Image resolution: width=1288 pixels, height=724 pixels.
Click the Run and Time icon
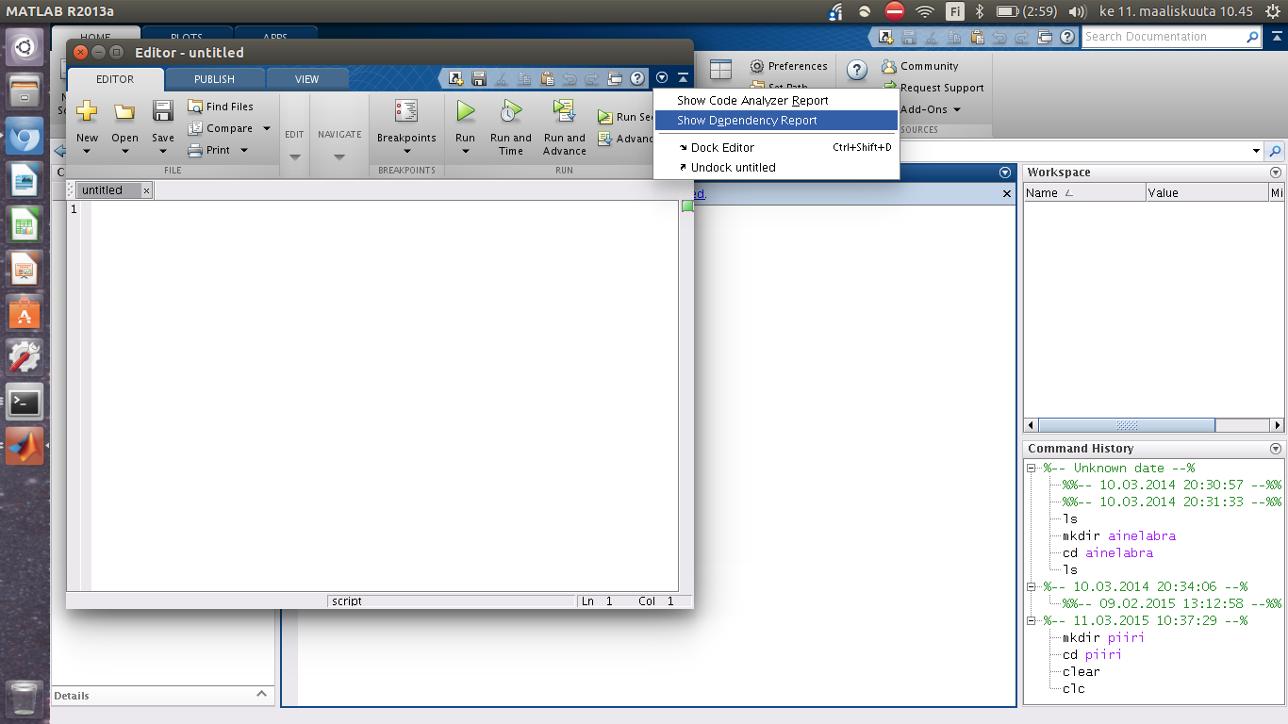[510, 111]
